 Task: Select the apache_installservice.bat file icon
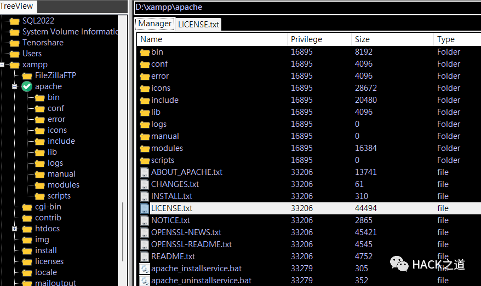pyautogui.click(x=145, y=269)
